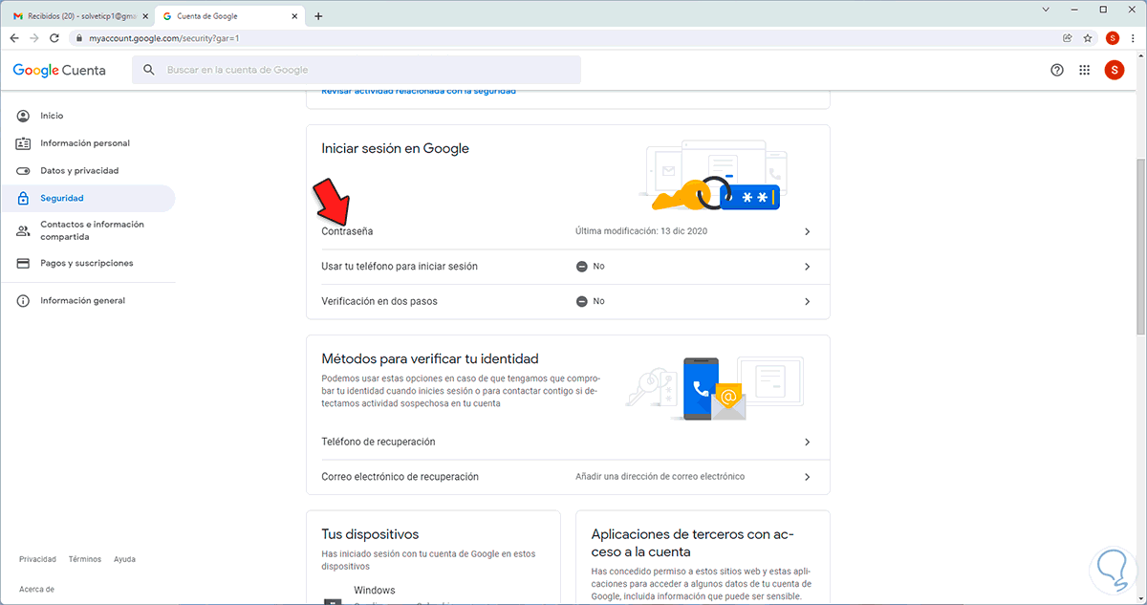Go forward with the browser forward arrow
The width and height of the screenshot is (1147, 605).
pos(34,38)
